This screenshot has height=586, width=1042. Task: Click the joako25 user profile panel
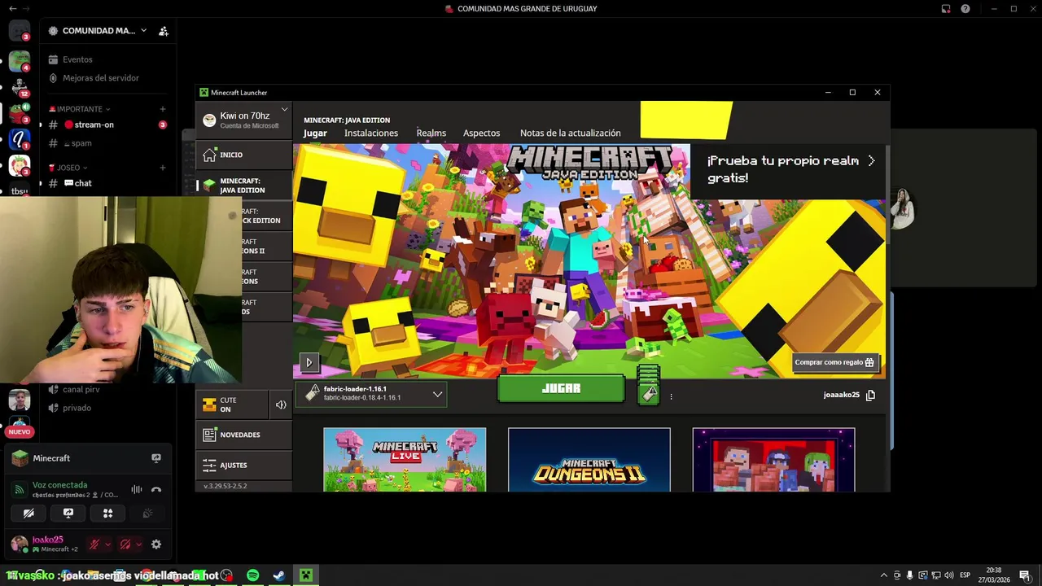45,544
